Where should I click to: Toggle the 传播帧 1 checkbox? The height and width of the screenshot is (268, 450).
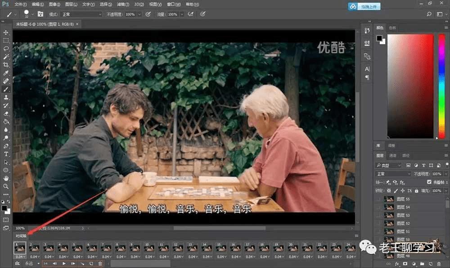click(x=429, y=182)
